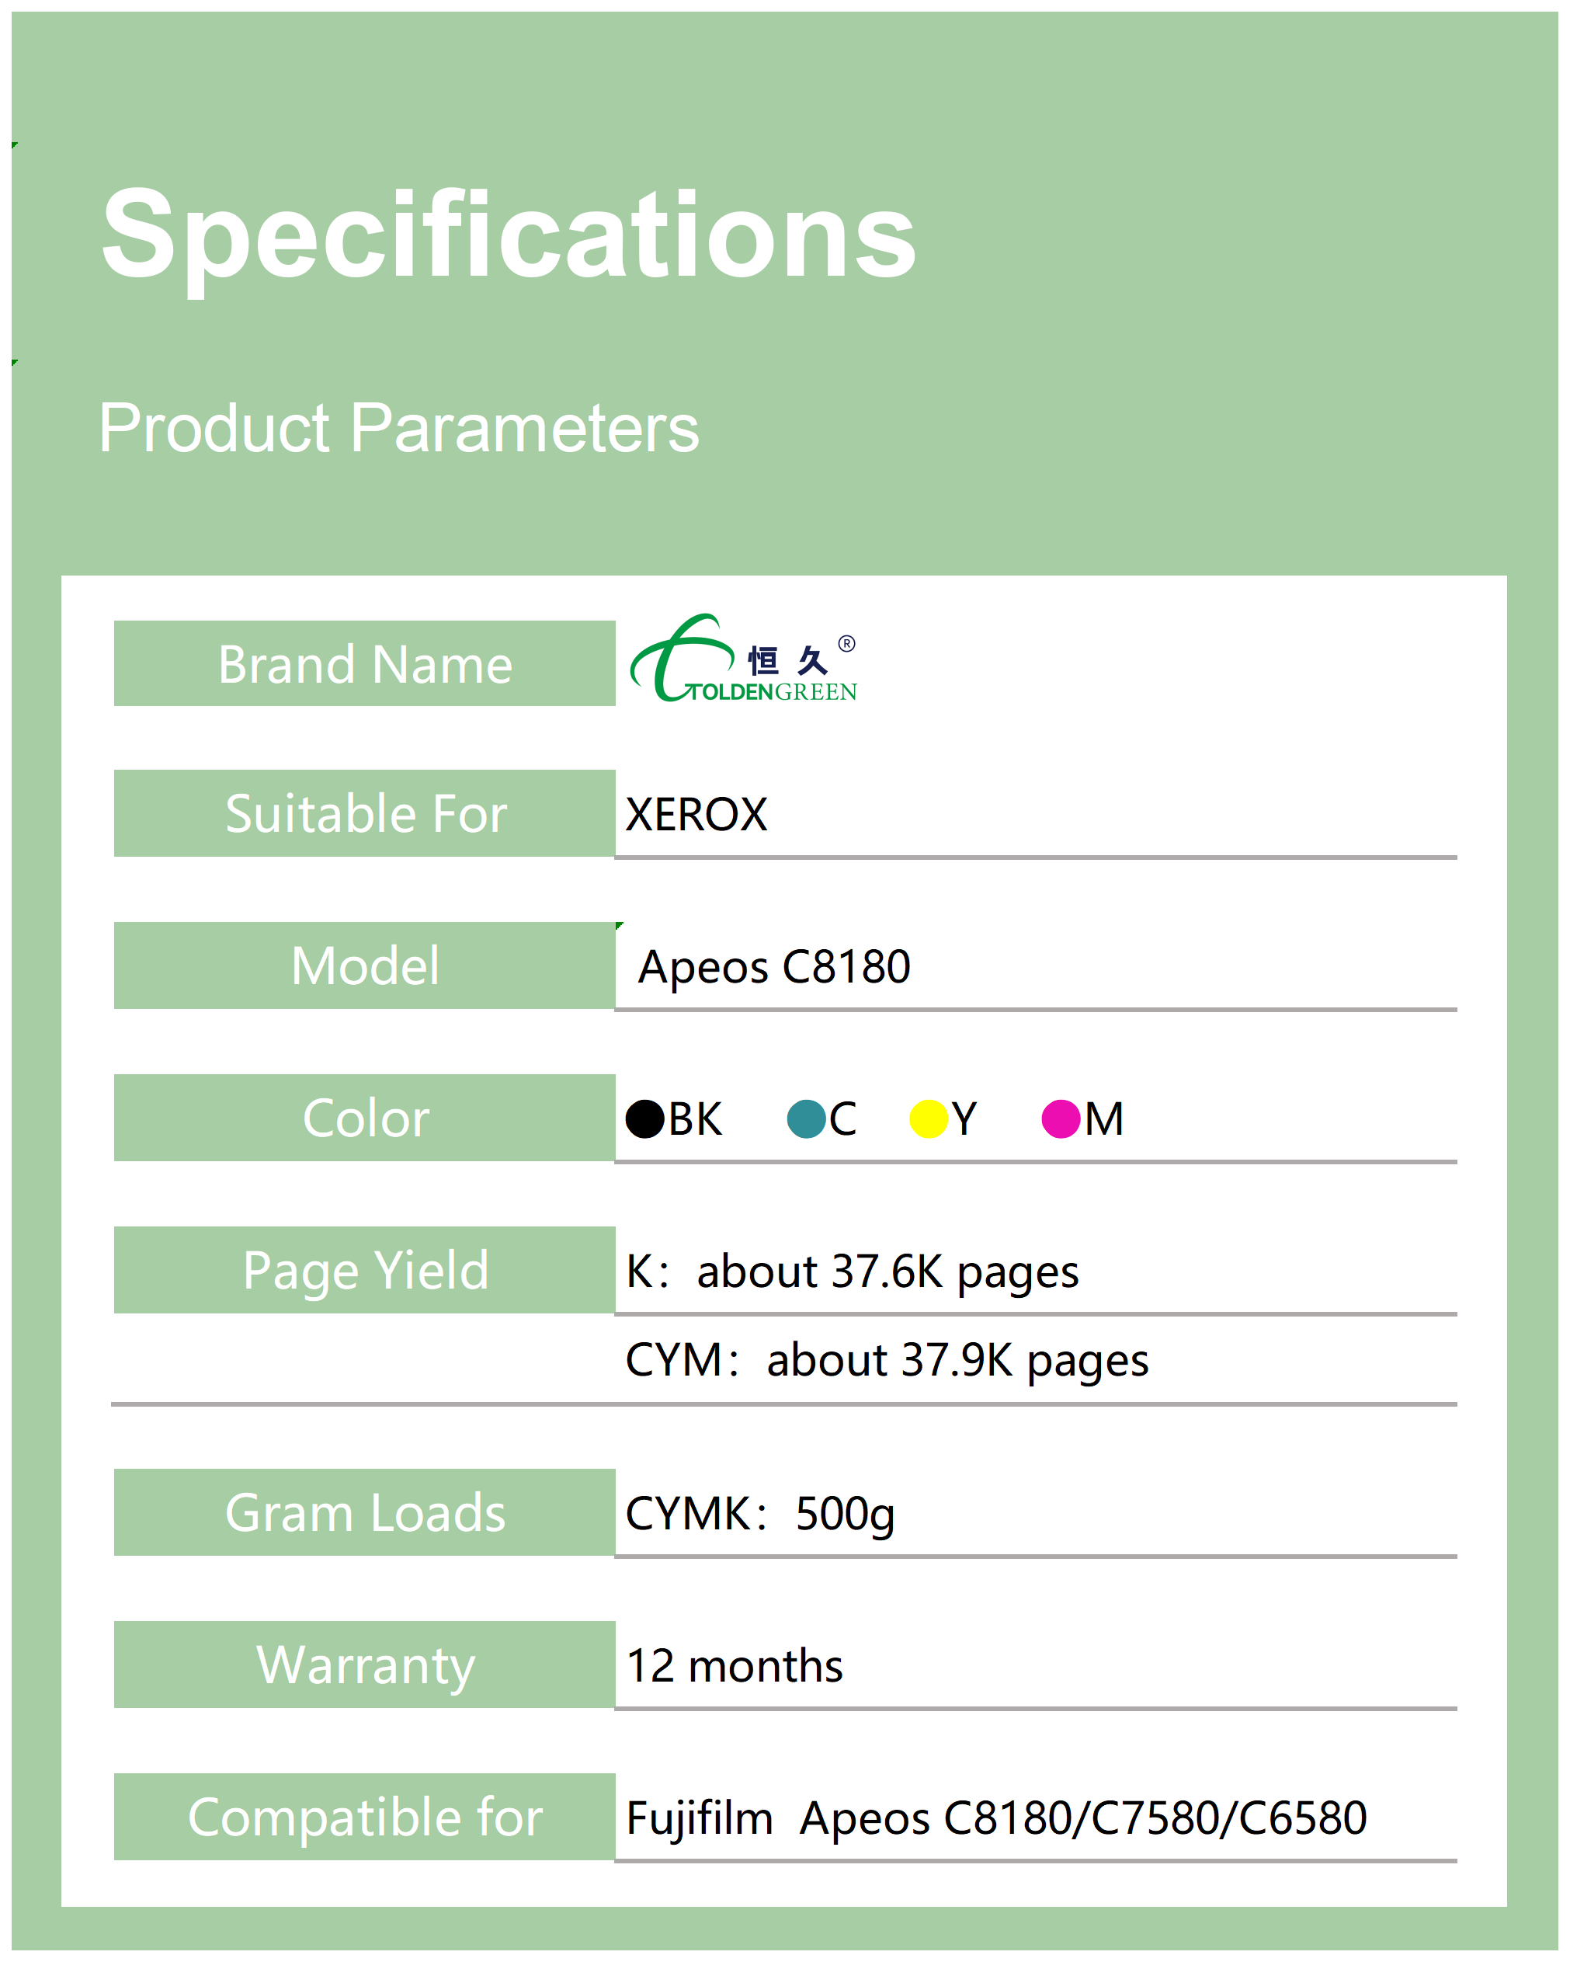Image resolution: width=1570 pixels, height=1962 pixels.
Task: Click the Gram Loads label
Action: [365, 1512]
